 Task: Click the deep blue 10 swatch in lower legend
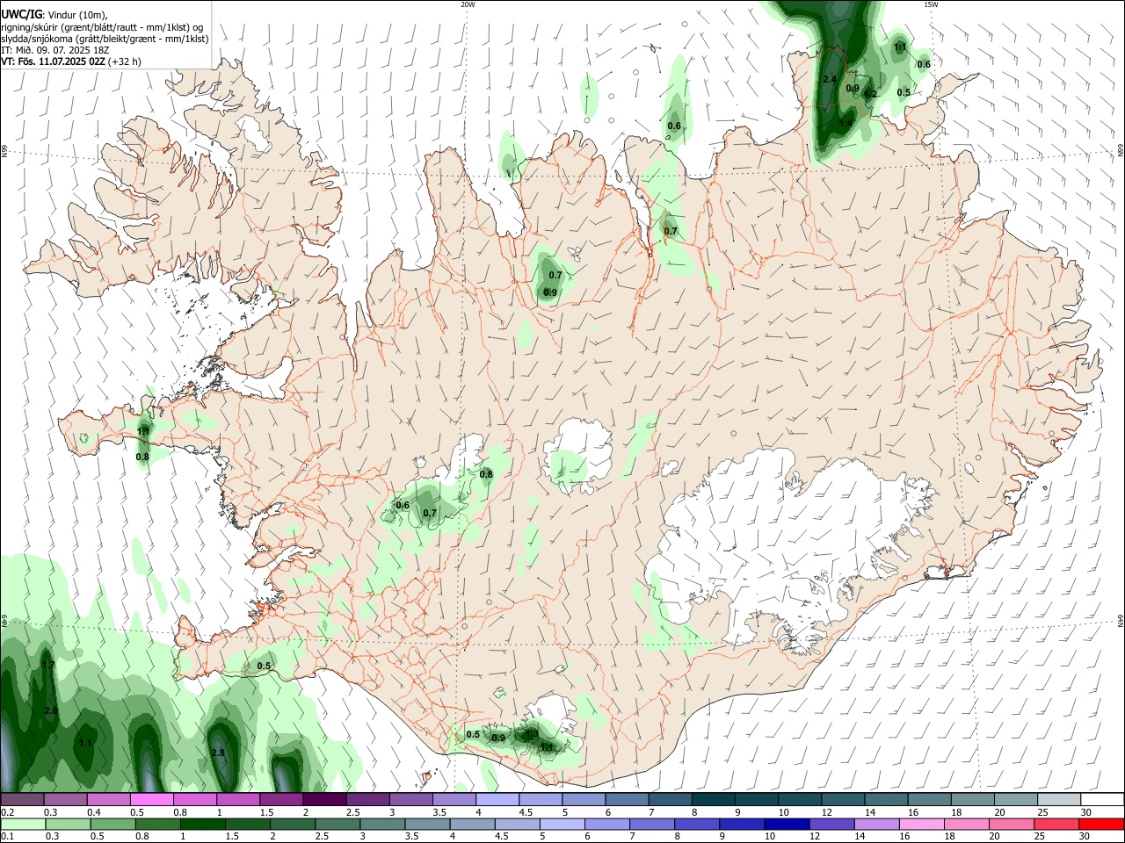pos(786,824)
